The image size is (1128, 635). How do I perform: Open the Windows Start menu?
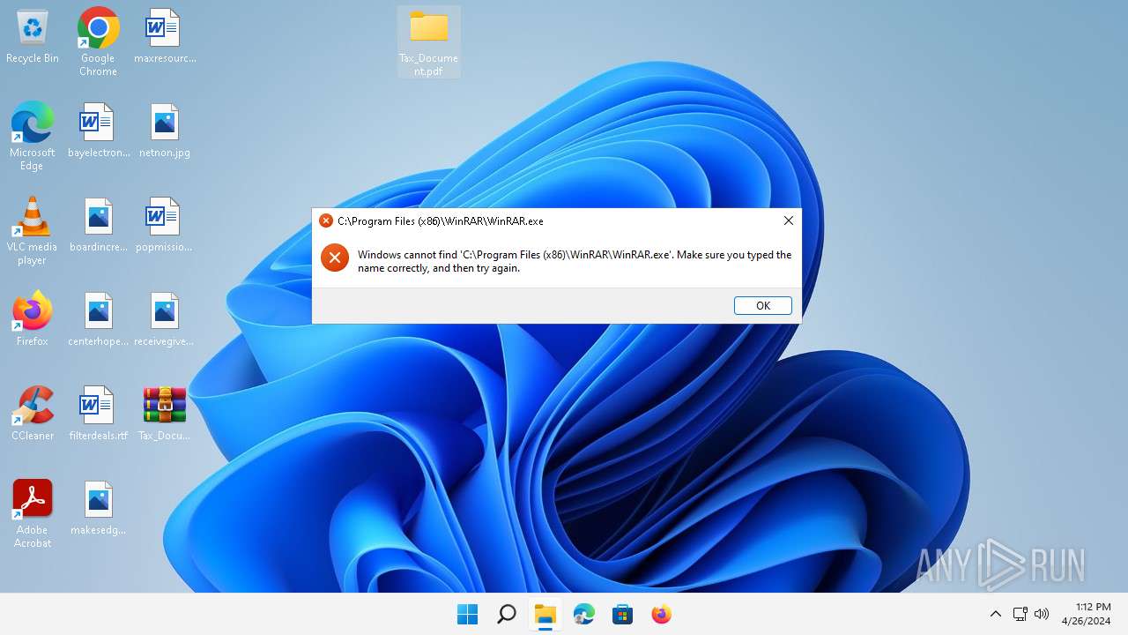click(x=467, y=614)
